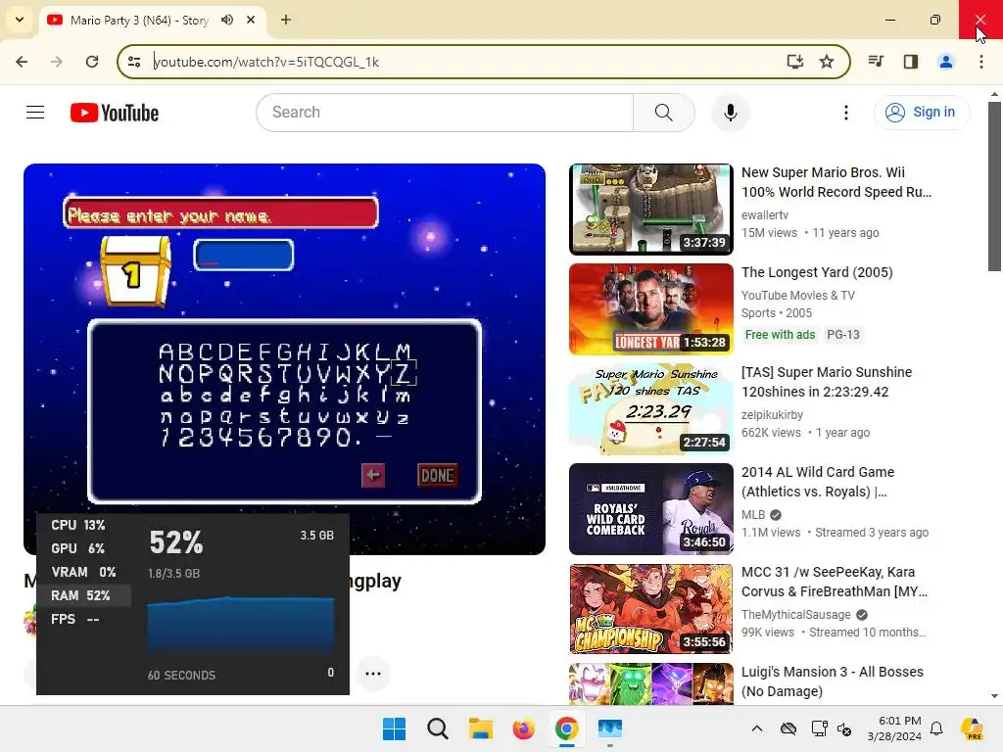The image size is (1003, 752).
Task: Open Windows taskbar search
Action: 438,728
